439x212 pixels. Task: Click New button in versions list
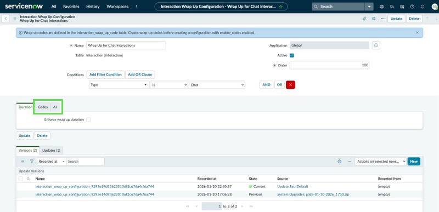coord(414,162)
